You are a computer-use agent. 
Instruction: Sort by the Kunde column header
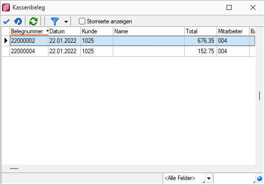pyautogui.click(x=97, y=31)
